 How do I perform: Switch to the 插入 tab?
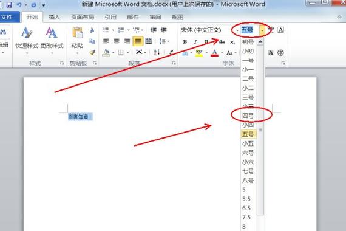coord(54,17)
